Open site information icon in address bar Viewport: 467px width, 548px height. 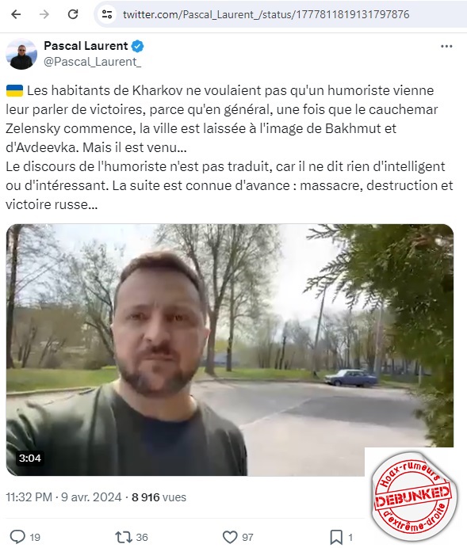point(107,14)
